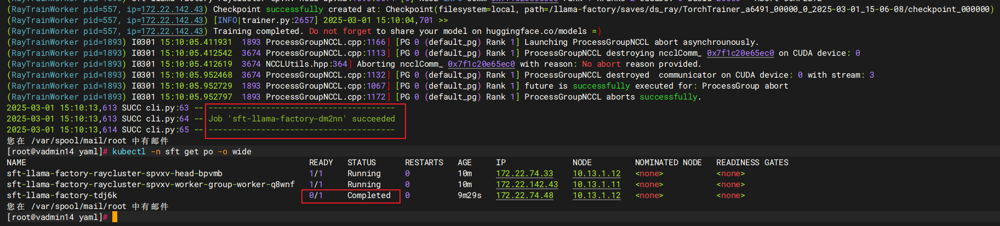Click last mail notice below pod table
This screenshot has height=226, width=1000.
(88, 206)
